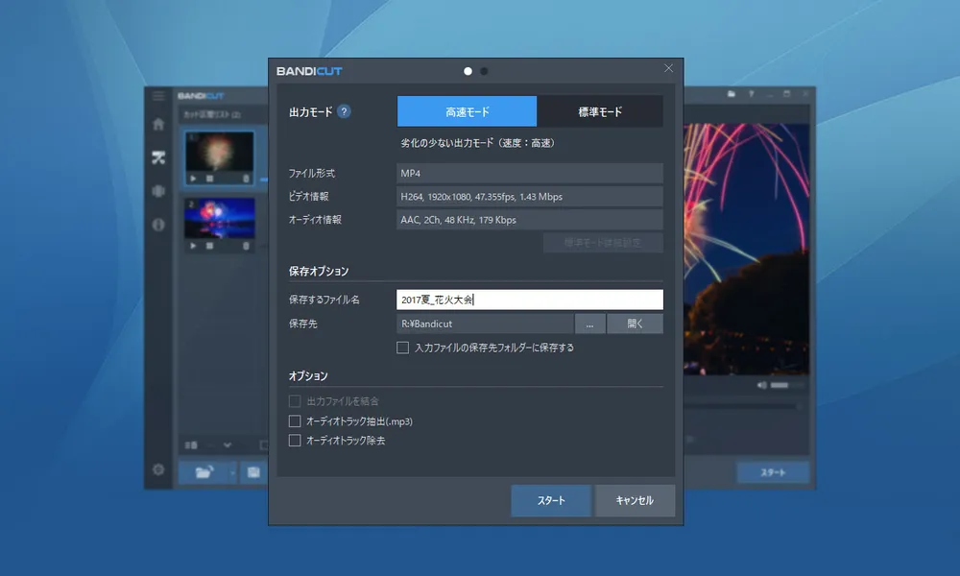
Task: Open settings gear in main window sidebar
Action: (x=158, y=469)
